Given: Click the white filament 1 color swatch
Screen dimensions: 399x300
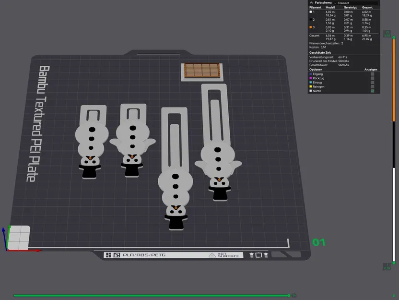Looking at the screenshot, I should pyautogui.click(x=310, y=12).
